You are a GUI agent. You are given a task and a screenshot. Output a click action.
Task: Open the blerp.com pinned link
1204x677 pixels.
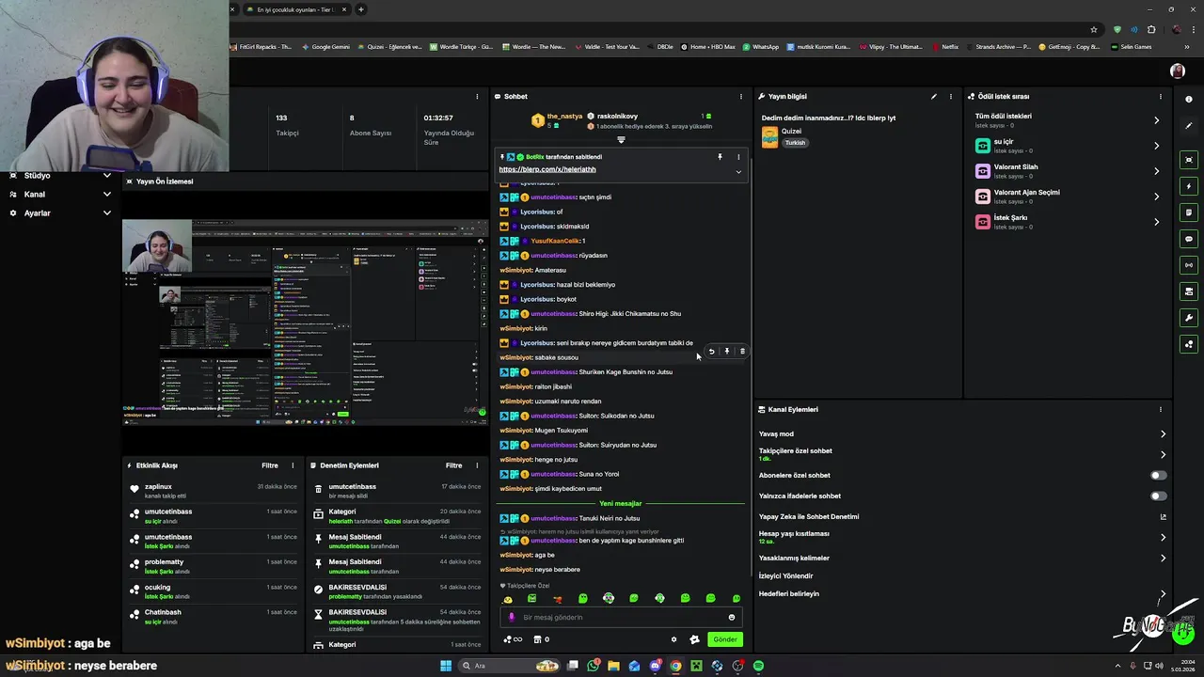(x=547, y=169)
